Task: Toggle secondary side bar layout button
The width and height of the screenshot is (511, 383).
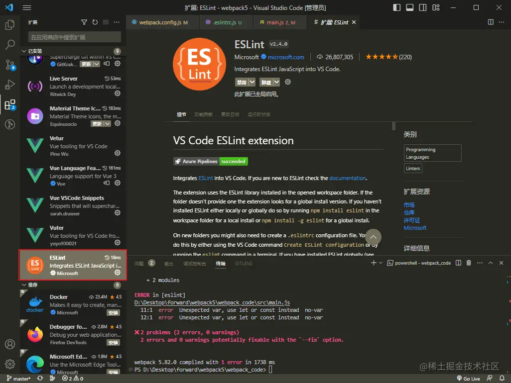Action: coord(423,7)
